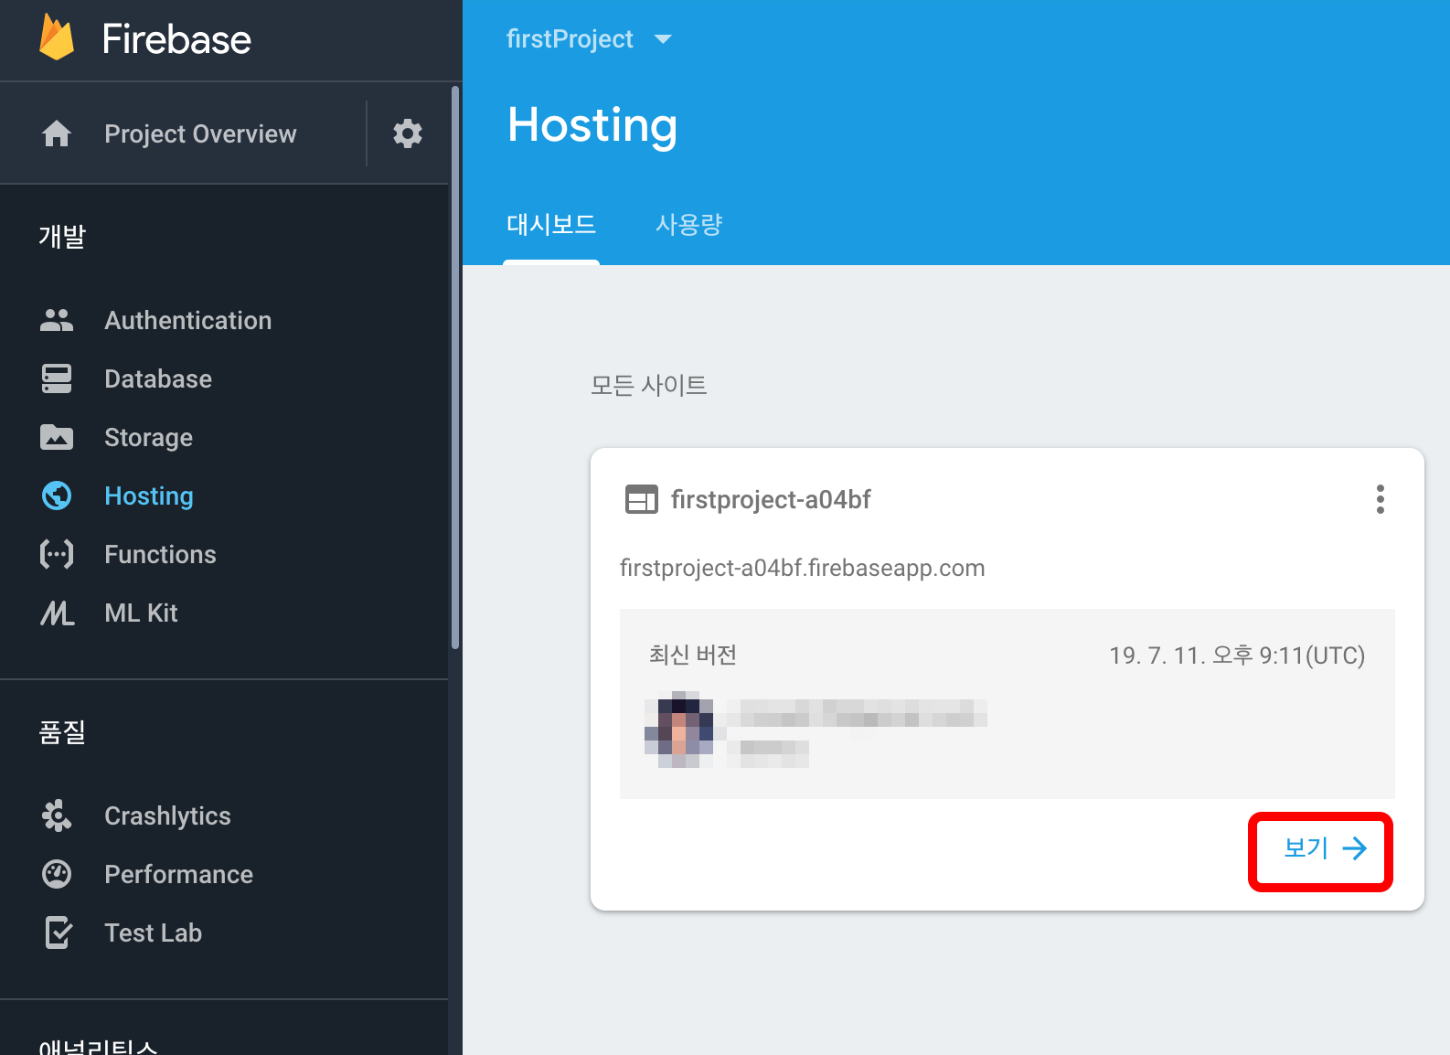Image resolution: width=1450 pixels, height=1055 pixels.
Task: Click the Database icon
Action: tap(57, 378)
